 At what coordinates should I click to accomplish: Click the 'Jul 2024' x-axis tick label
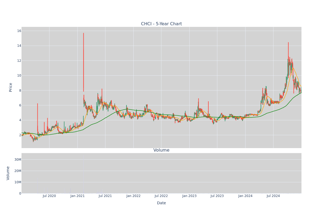[273, 196]
